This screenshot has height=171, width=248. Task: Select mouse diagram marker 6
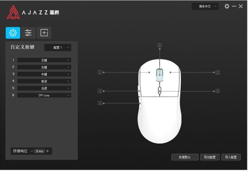[218, 91]
